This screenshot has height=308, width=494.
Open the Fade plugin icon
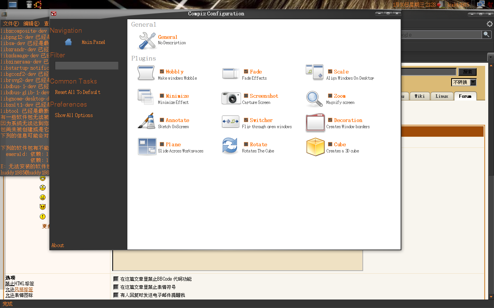point(231,74)
